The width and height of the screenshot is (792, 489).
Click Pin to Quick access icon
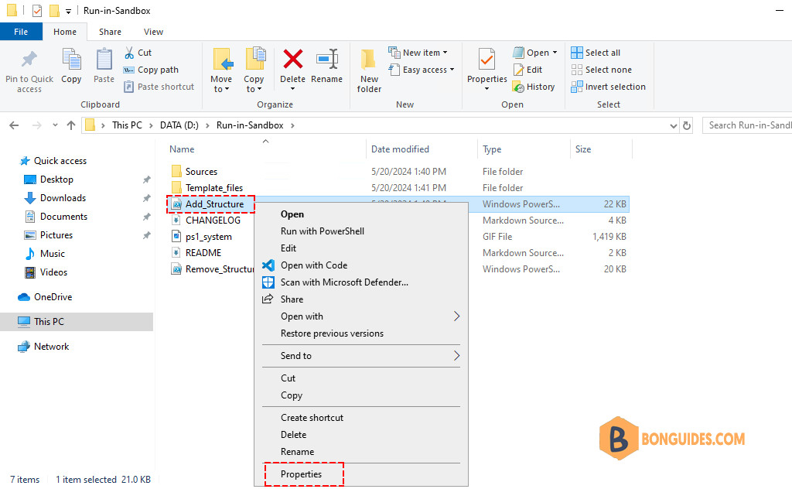29,60
